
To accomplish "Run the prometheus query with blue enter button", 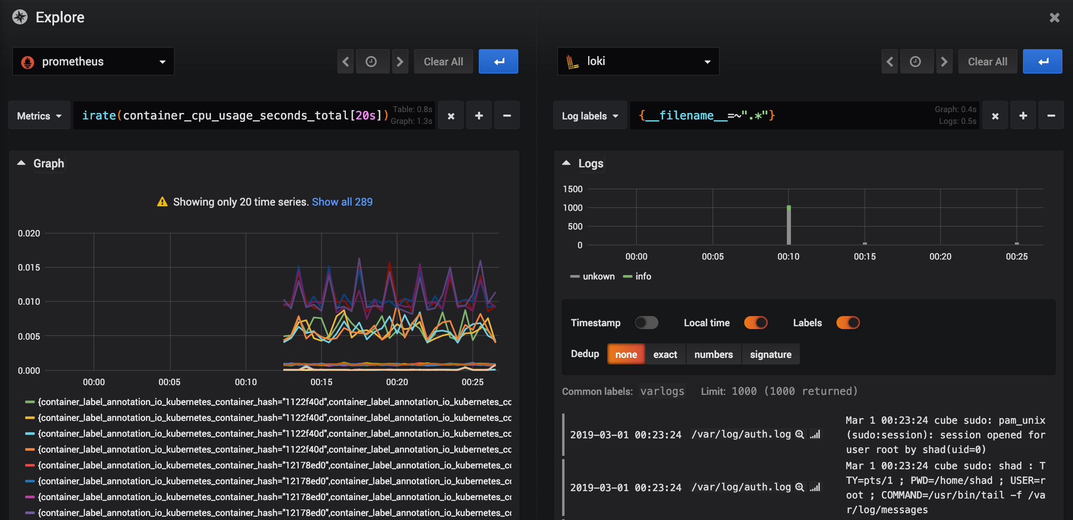I will pyautogui.click(x=498, y=62).
